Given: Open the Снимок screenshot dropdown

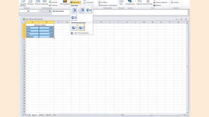Looking at the screenshot, I should coord(54,5).
